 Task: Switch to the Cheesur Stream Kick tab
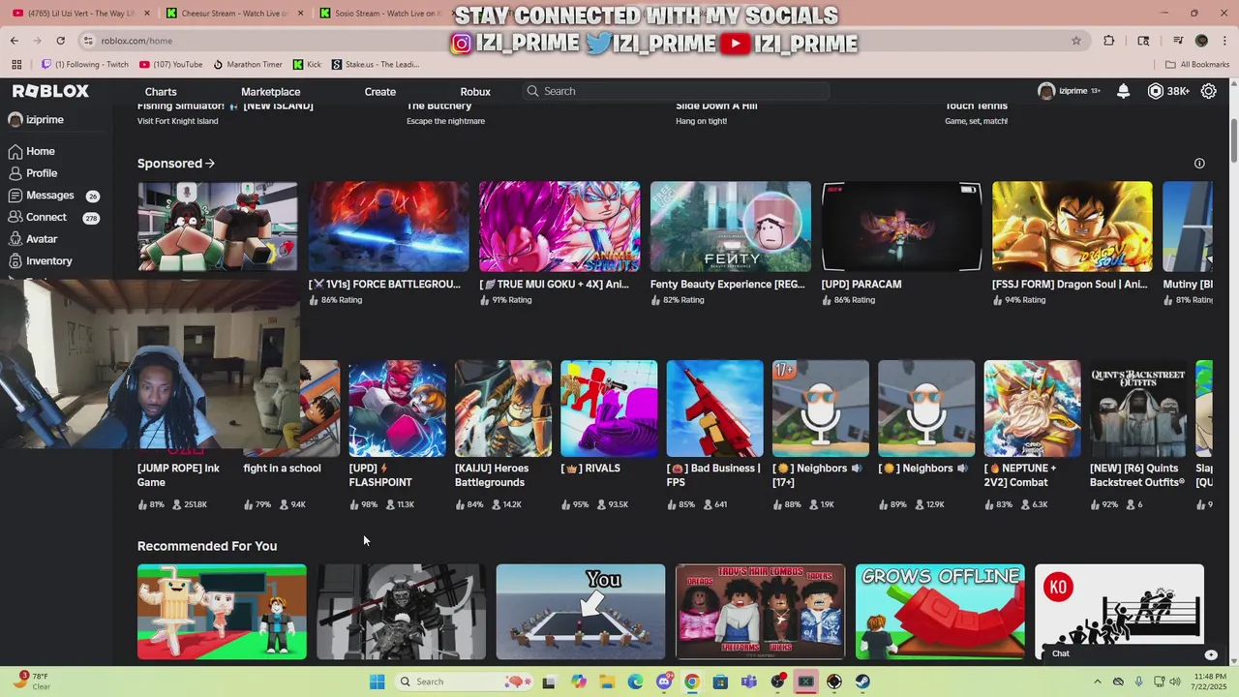(x=235, y=14)
